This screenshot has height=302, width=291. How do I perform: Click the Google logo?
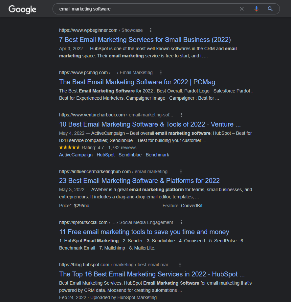pyautogui.click(x=22, y=10)
